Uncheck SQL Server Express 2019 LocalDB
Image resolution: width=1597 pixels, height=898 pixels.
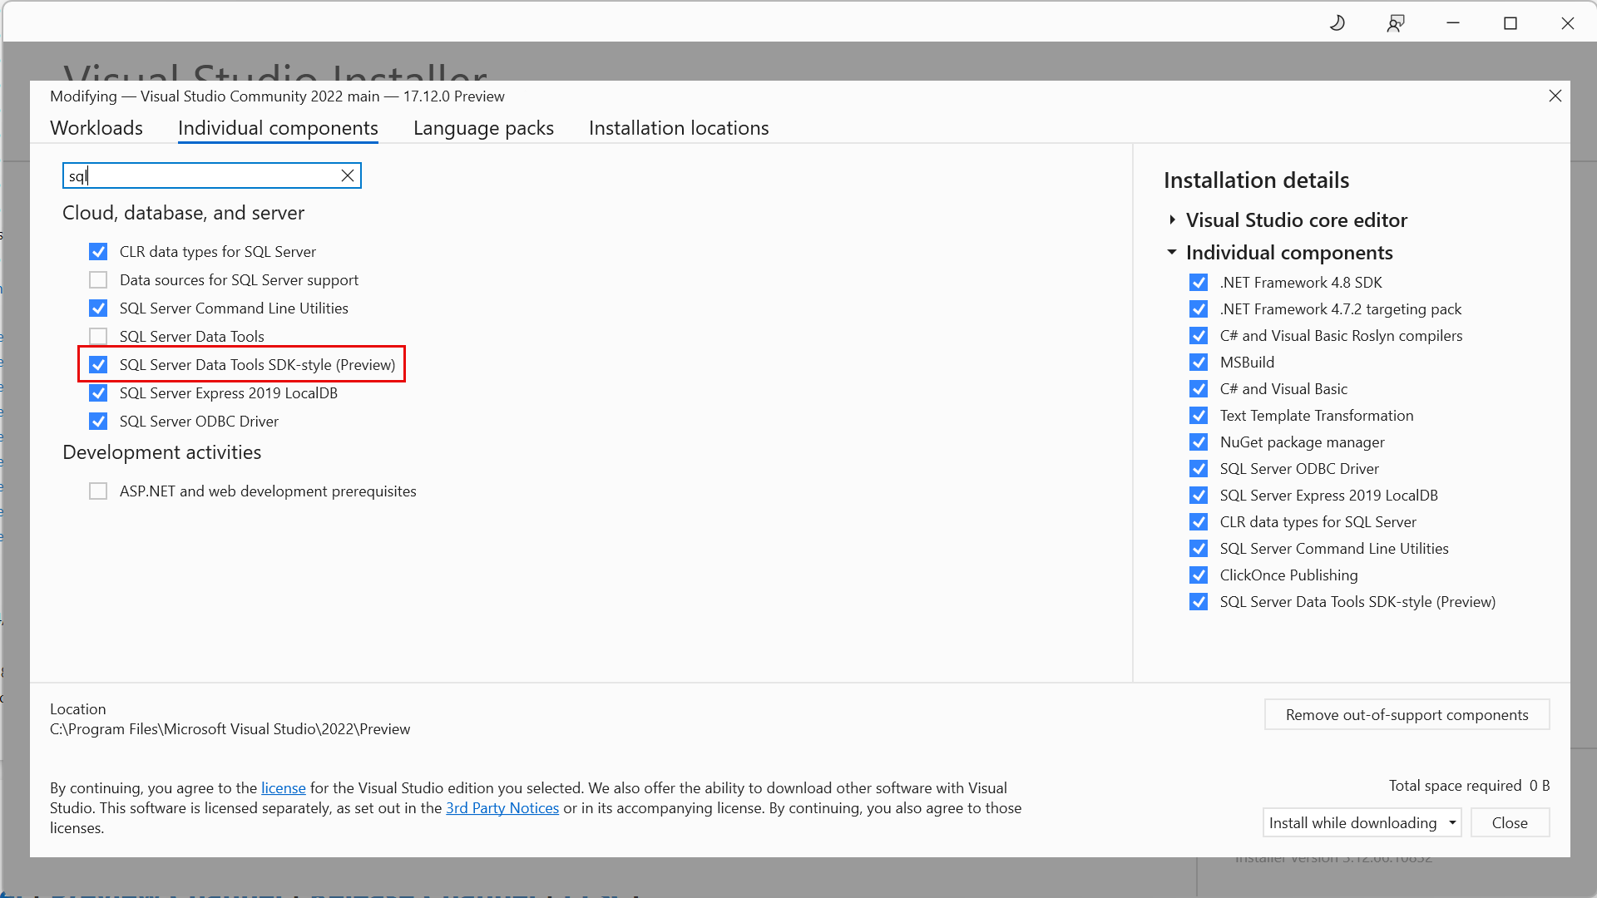click(x=98, y=393)
